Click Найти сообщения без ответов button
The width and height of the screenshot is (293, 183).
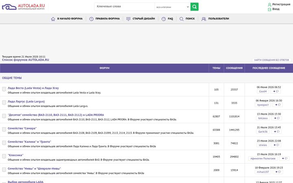tap(271, 60)
